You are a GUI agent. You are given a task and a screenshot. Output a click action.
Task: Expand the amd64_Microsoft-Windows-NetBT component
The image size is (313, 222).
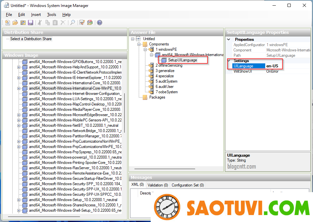(19, 125)
